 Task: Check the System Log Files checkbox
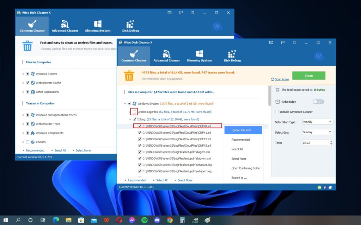click(x=134, y=112)
